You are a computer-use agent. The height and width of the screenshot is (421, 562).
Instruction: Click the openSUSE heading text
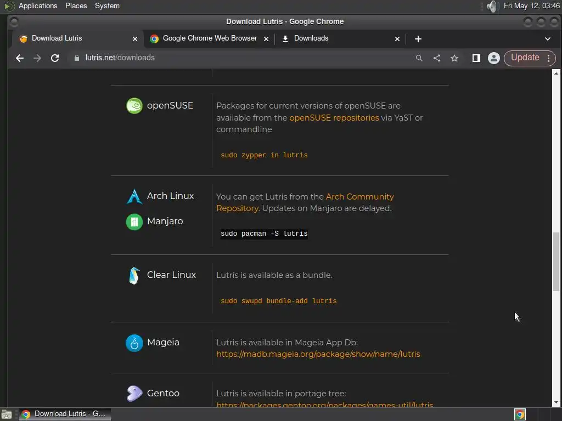tap(170, 105)
